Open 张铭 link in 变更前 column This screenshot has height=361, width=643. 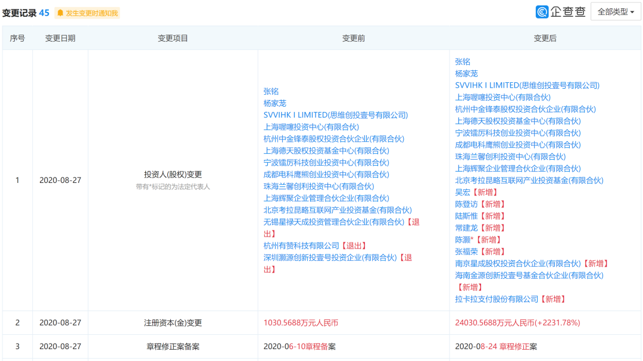(271, 92)
